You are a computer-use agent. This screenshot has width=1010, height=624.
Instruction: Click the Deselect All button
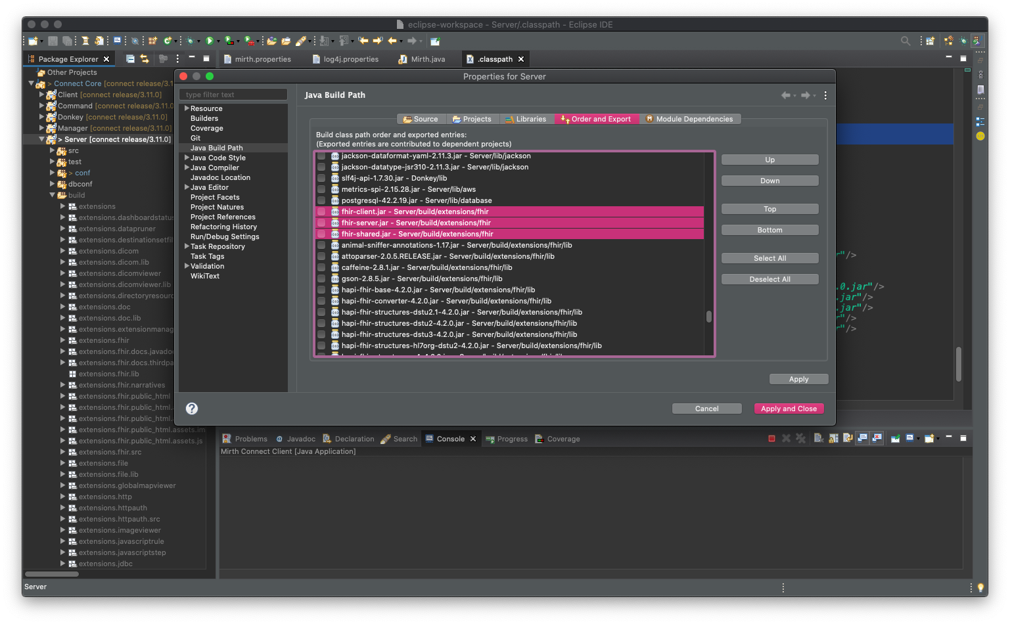[769, 279]
